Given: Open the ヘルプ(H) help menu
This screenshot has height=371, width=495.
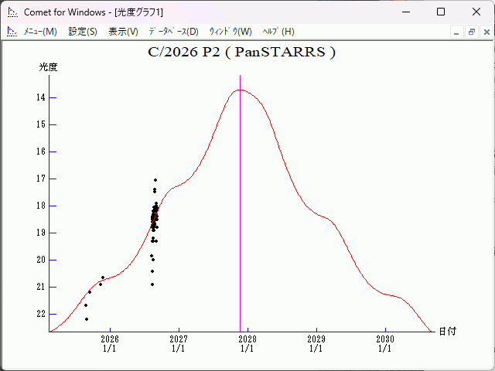Looking at the screenshot, I should [x=278, y=32].
